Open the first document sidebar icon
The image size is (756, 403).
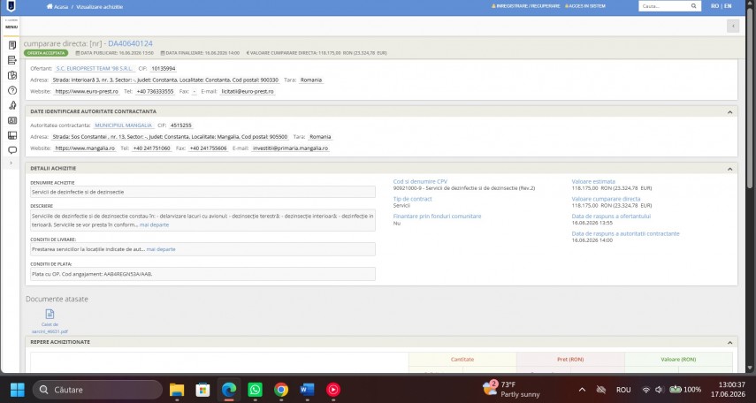12,45
